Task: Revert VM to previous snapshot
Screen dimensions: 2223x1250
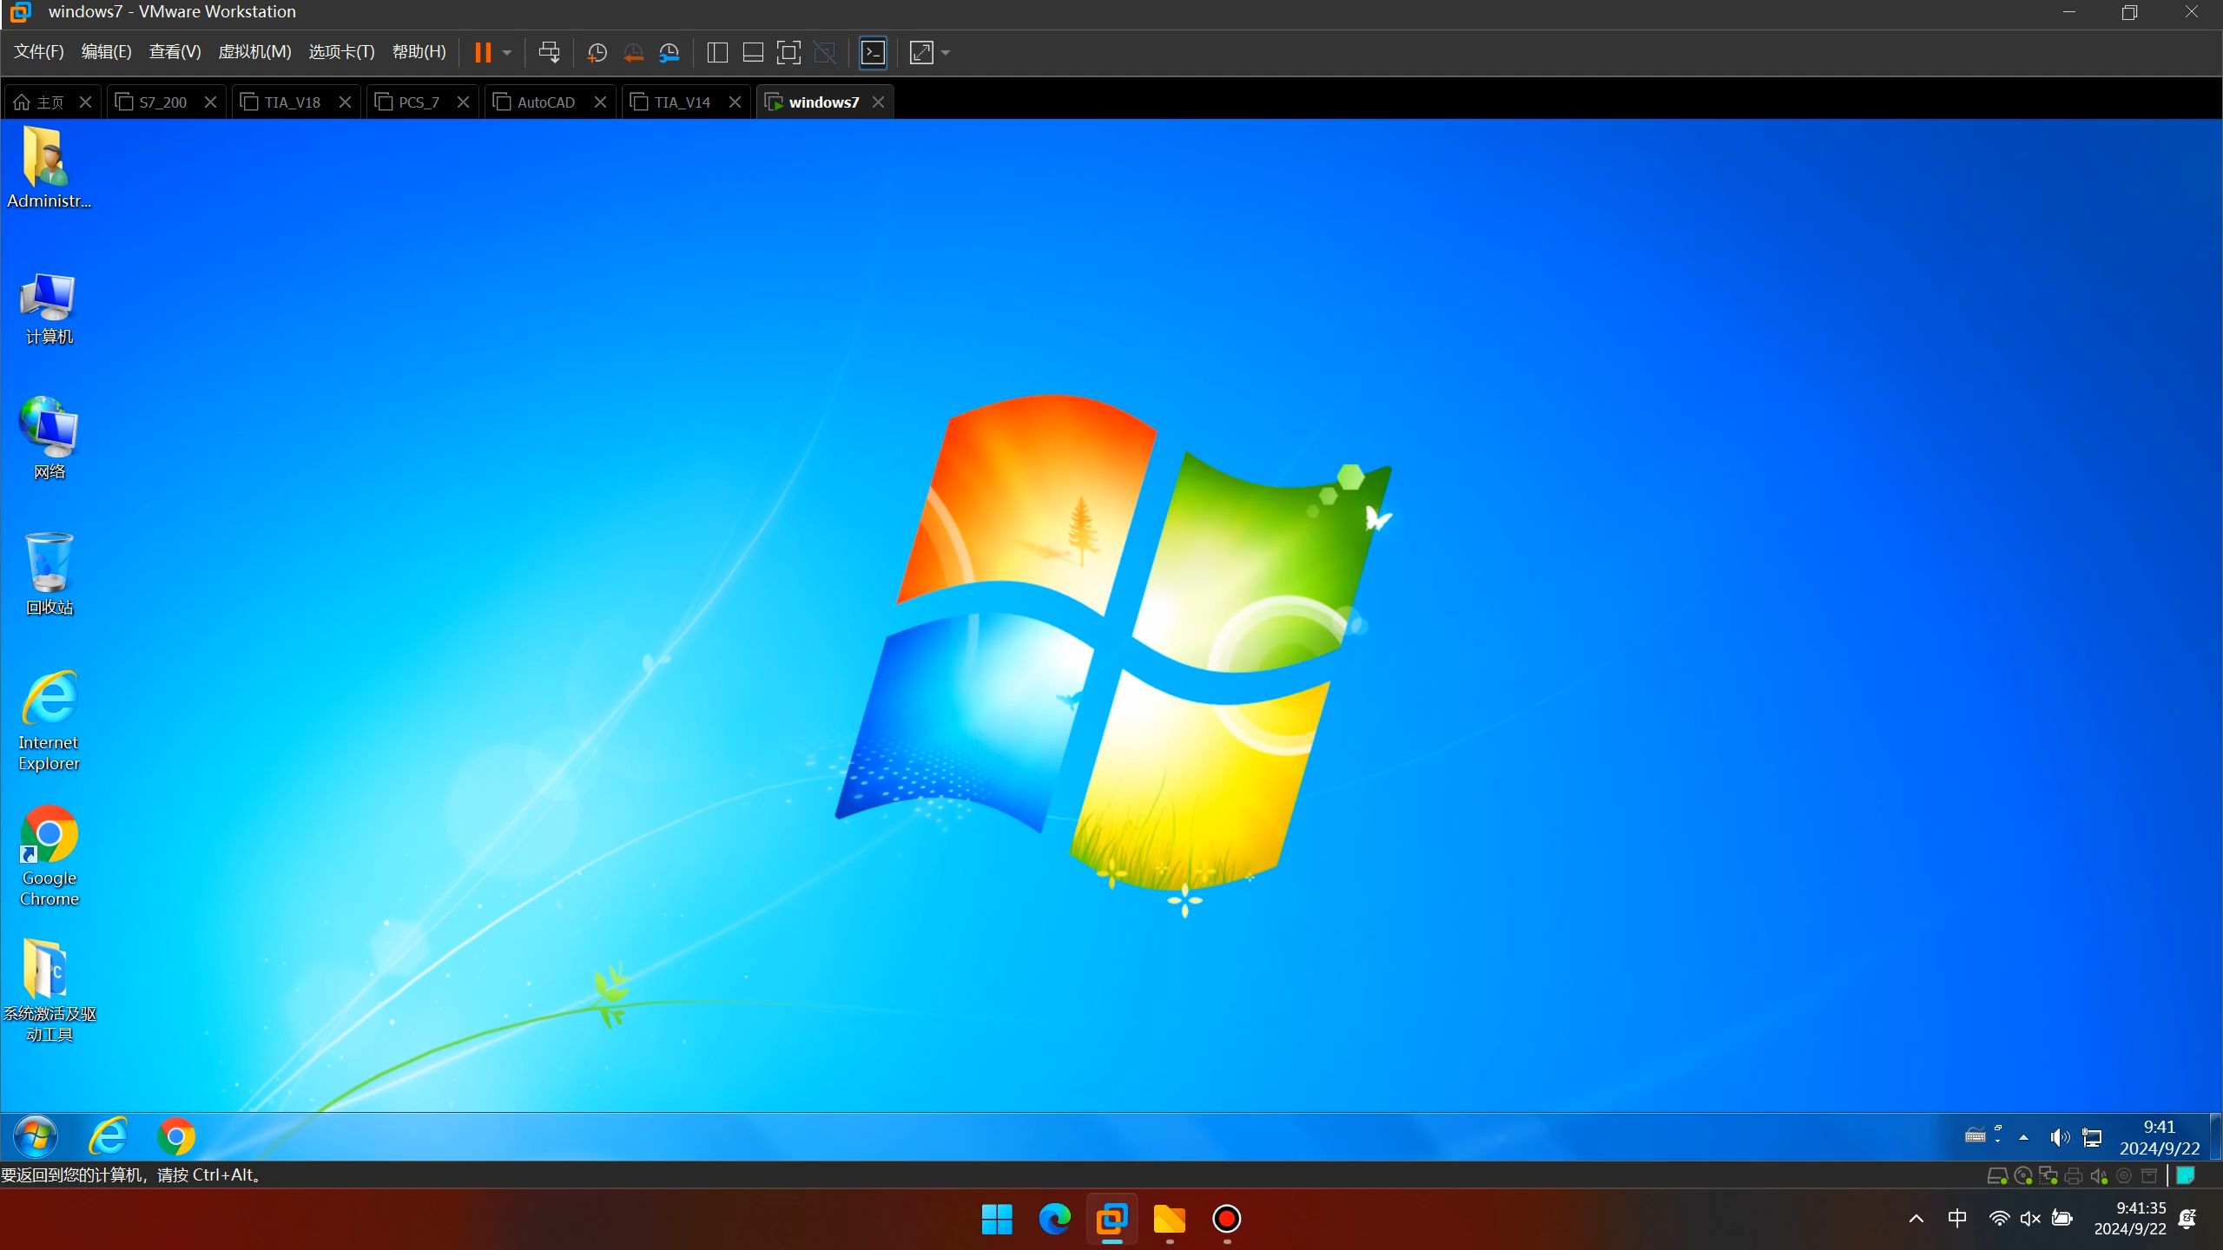Action: pos(633,53)
